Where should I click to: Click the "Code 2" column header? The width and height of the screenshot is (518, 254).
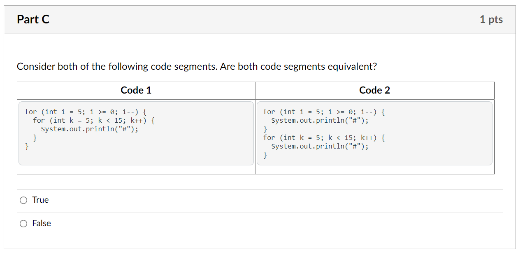click(374, 90)
